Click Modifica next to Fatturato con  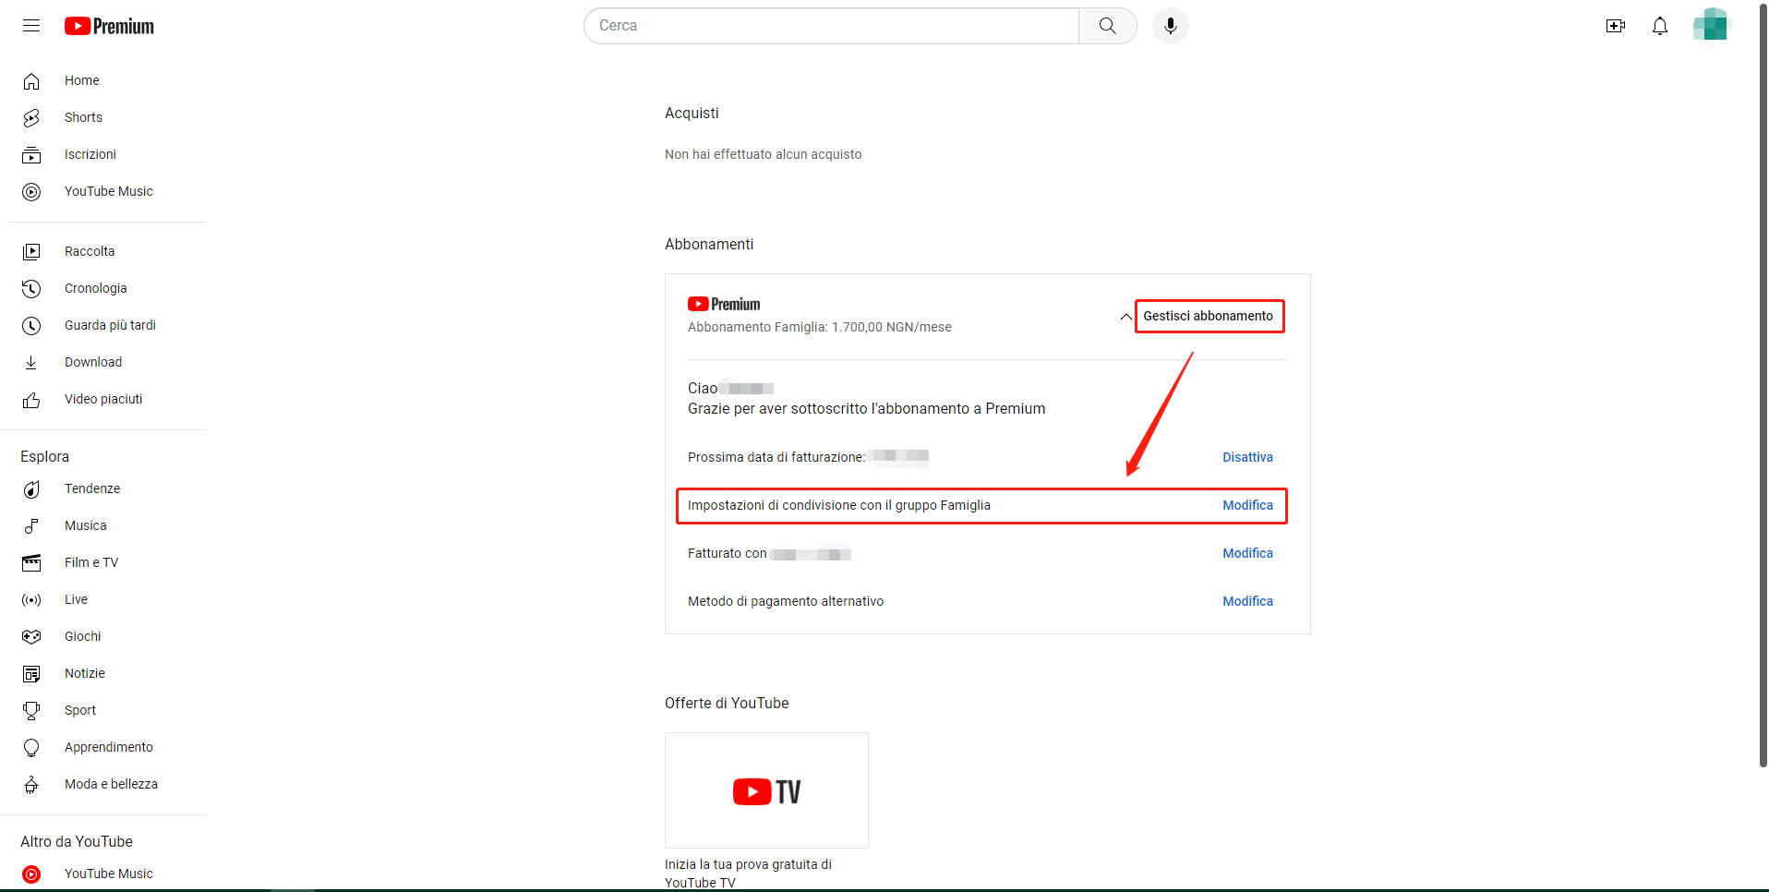1247,553
